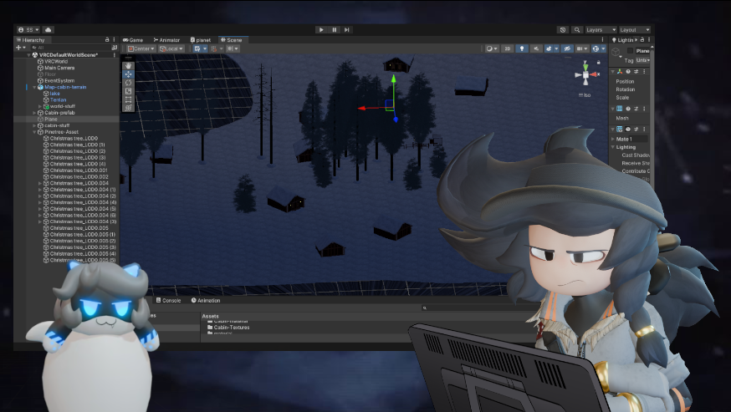Collapse the Lighting section in Inspector
Image resolution: width=731 pixels, height=412 pixels.
(x=612, y=147)
